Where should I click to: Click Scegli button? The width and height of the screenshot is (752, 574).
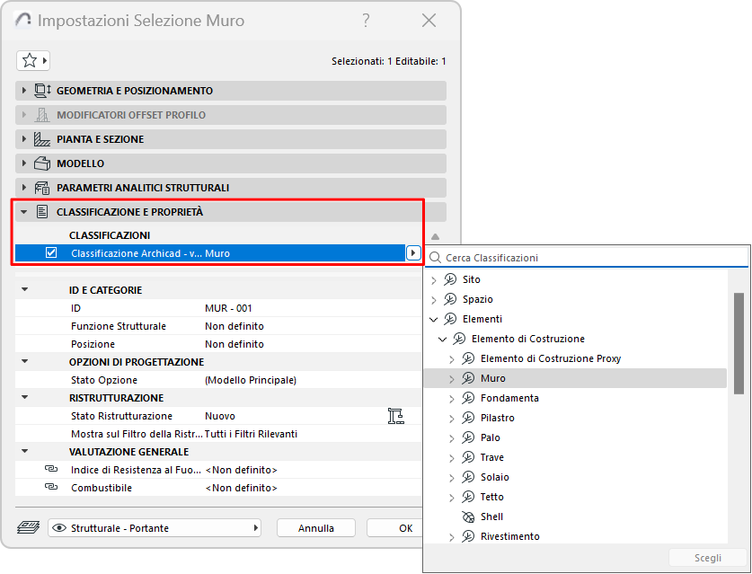pyautogui.click(x=707, y=558)
